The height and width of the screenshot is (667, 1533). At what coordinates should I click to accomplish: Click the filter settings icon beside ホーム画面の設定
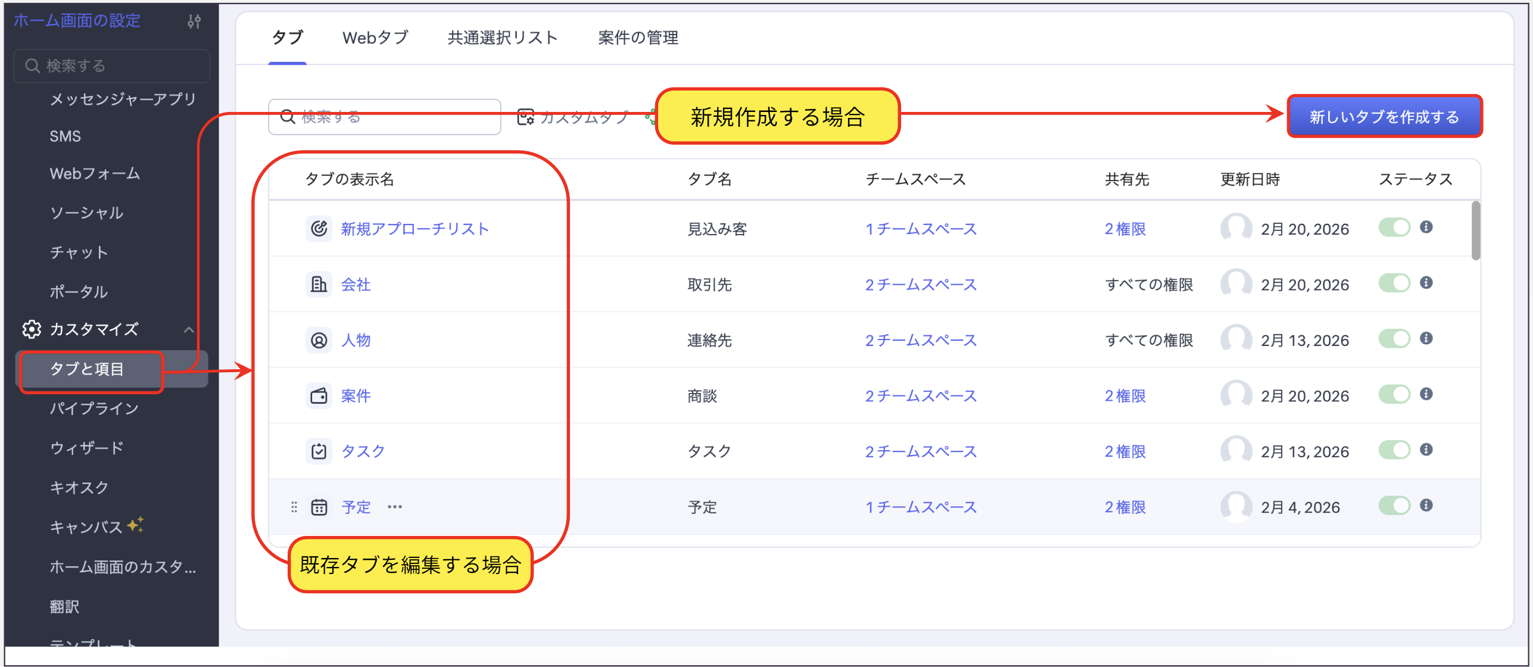click(x=194, y=21)
